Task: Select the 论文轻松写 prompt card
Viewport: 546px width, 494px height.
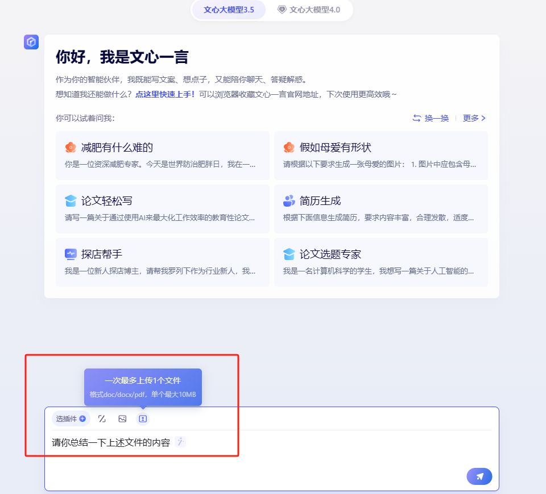Action: point(163,209)
